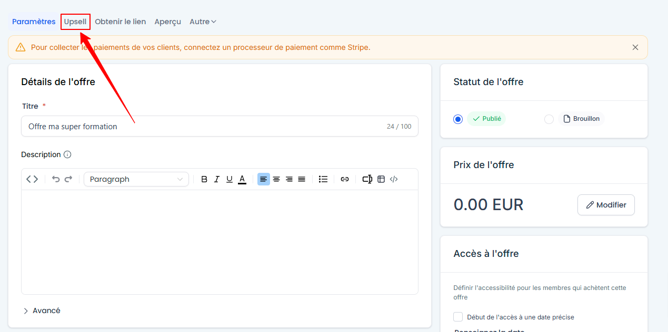Screen dimensions: 668x332
Task: Click the text-field insert icon before the table icon
Action: [367, 179]
